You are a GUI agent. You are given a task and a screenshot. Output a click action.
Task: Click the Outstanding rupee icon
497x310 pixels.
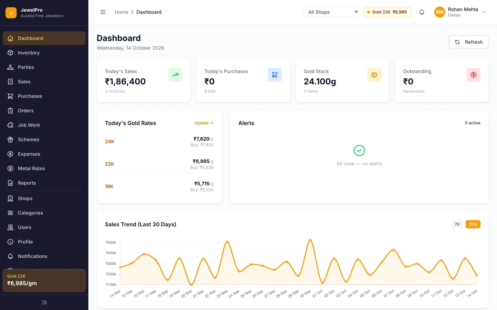[473, 75]
